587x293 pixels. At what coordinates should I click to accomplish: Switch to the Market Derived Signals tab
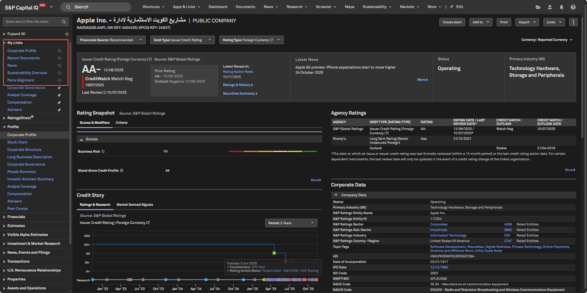tap(134, 205)
